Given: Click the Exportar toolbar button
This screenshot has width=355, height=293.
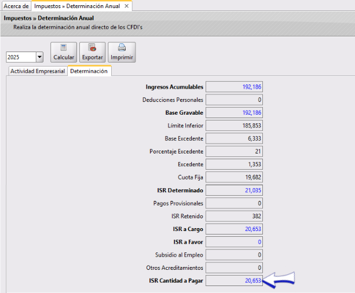Looking at the screenshot, I should click(93, 52).
